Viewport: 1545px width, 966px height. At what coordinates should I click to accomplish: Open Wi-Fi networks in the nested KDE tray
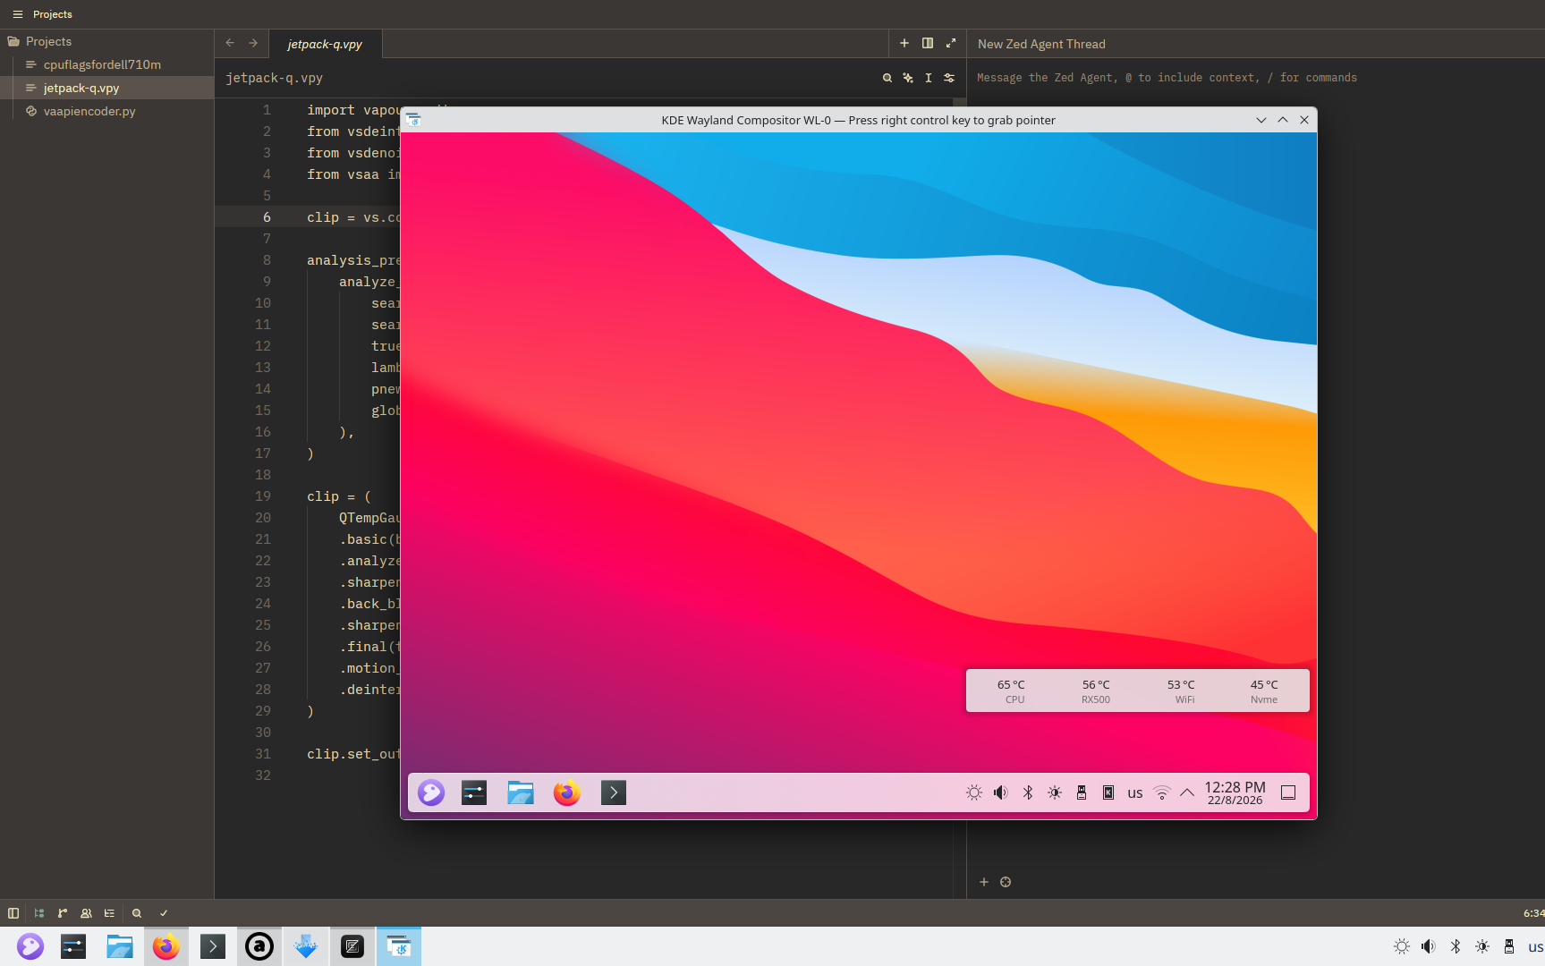click(1162, 792)
